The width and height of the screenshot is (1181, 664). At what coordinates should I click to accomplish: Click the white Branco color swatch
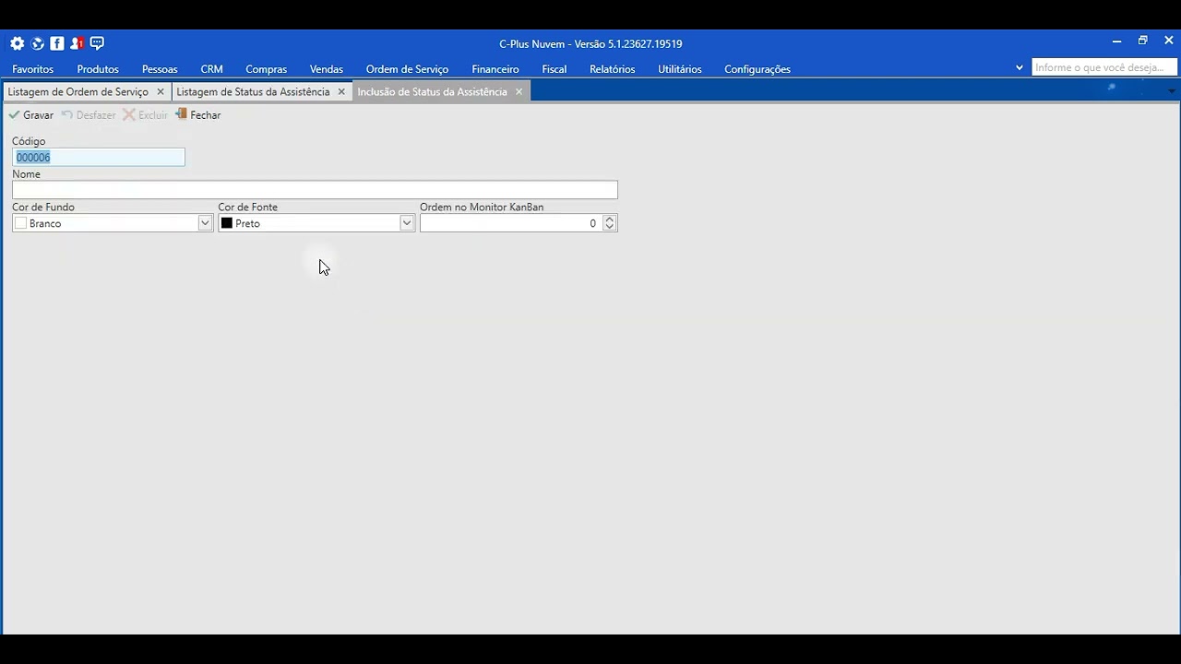tap(20, 223)
